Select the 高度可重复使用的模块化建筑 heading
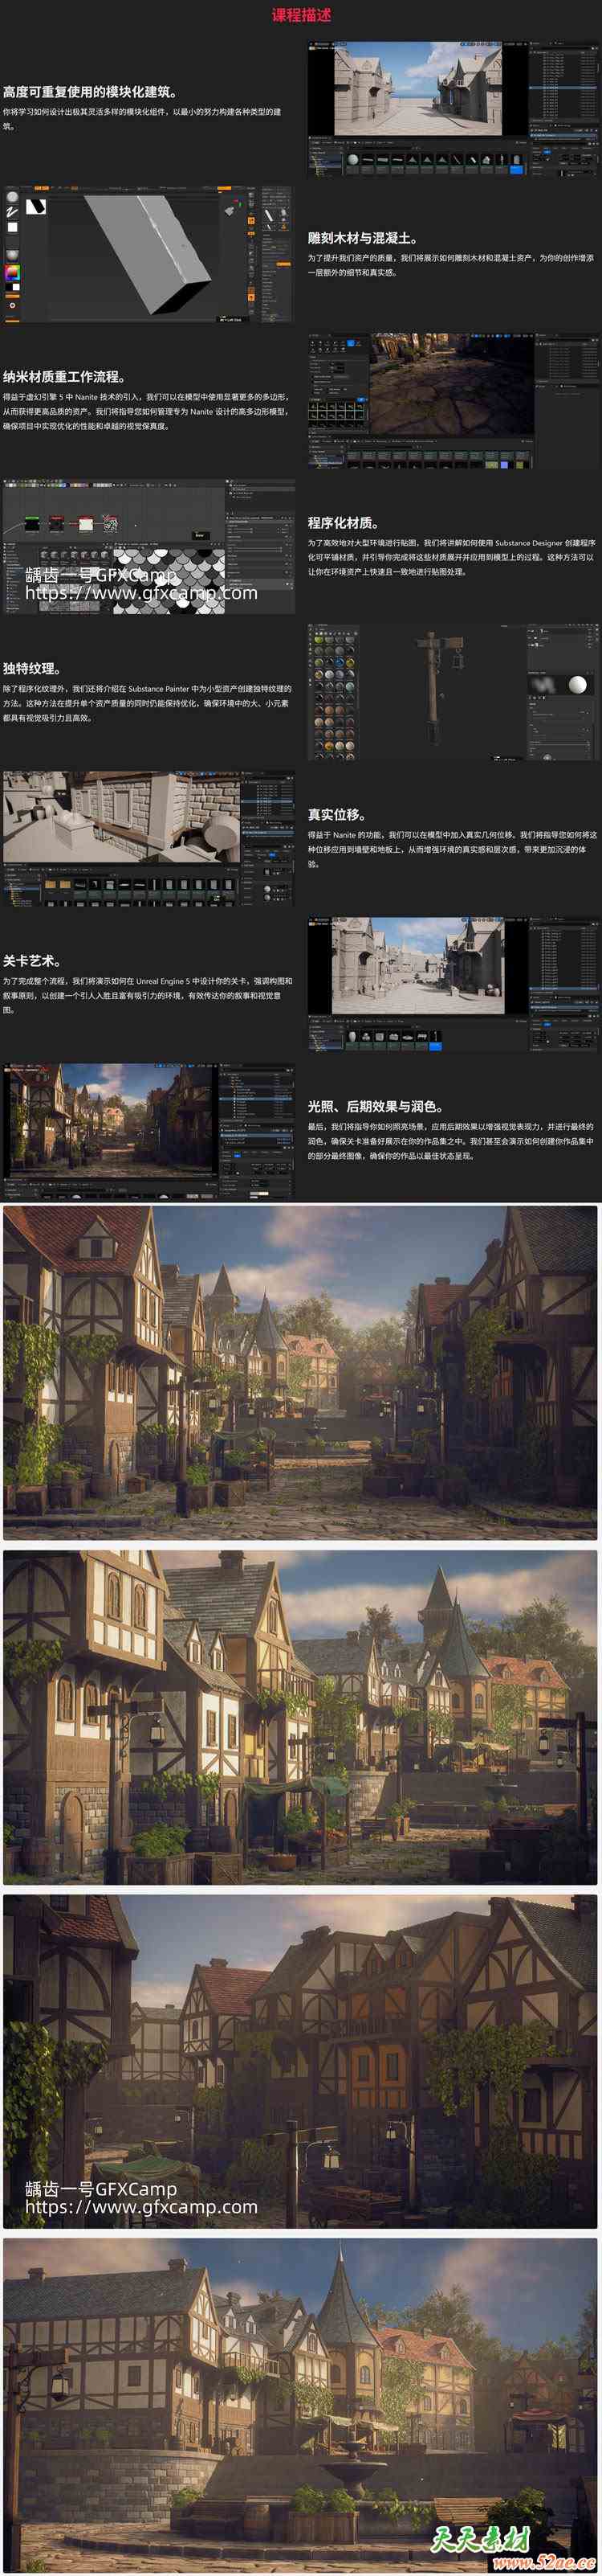Image resolution: width=602 pixels, height=2576 pixels. (x=90, y=92)
